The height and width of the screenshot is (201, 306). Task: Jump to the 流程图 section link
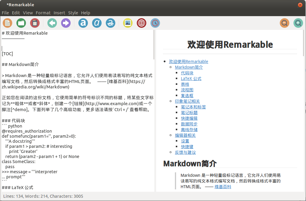pyautogui.click(x=187, y=90)
